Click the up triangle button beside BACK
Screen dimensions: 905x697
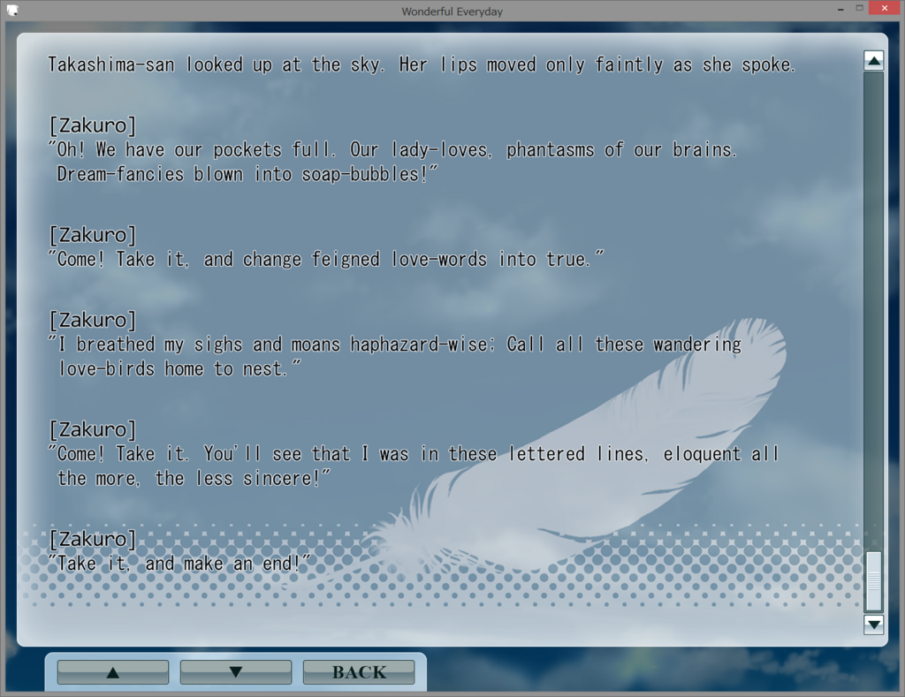point(113,672)
